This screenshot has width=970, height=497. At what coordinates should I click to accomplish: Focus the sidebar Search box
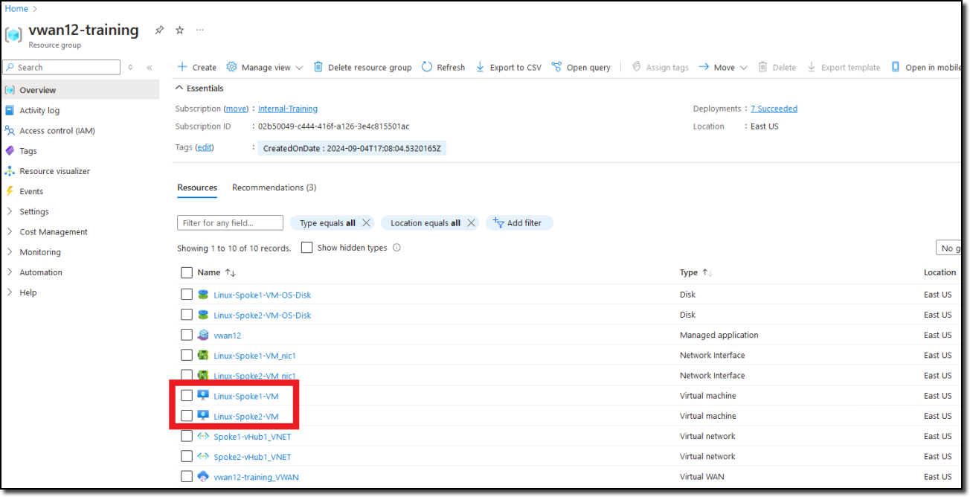[x=62, y=68]
